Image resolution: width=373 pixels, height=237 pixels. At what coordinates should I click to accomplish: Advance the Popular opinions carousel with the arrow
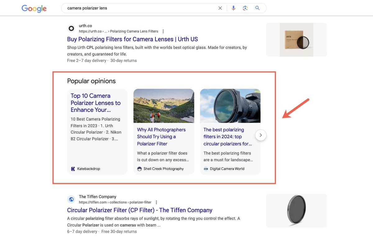261,135
